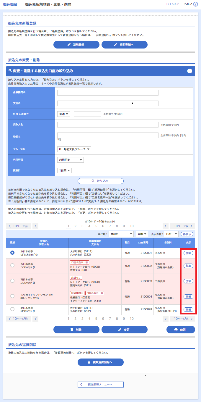Go to page 9 in lower pager
This screenshot has width=201, height=402.
(x=124, y=319)
